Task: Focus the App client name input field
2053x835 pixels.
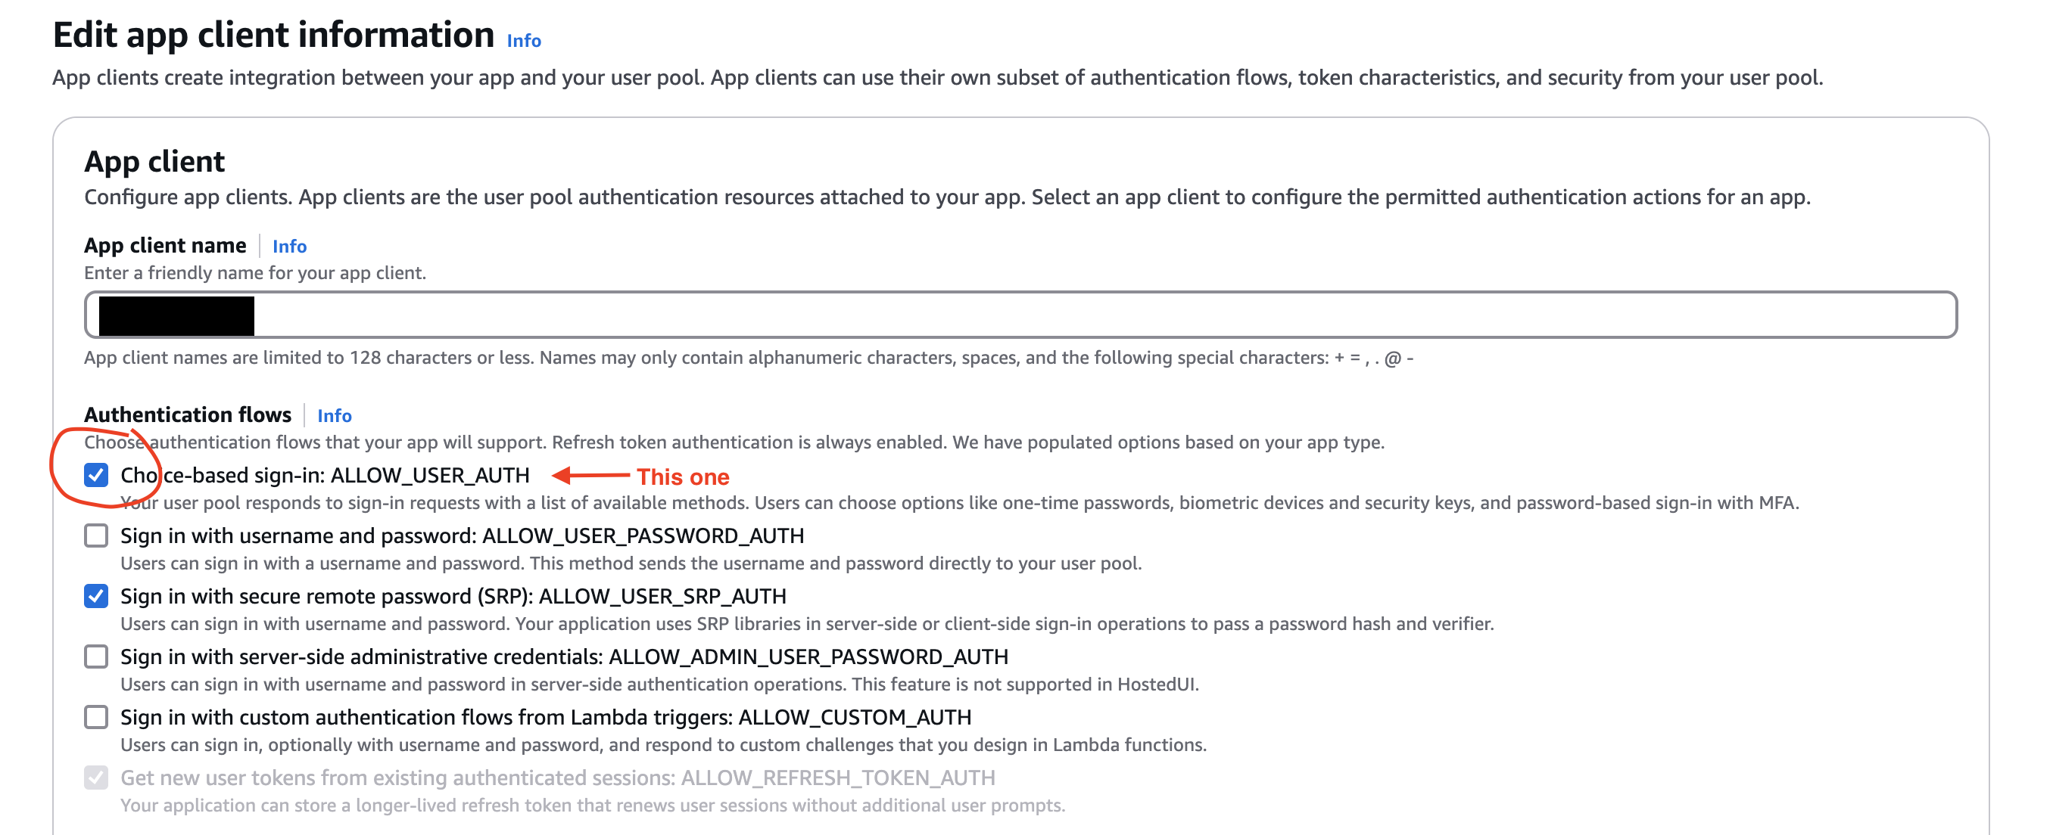Action: pos(1020,315)
